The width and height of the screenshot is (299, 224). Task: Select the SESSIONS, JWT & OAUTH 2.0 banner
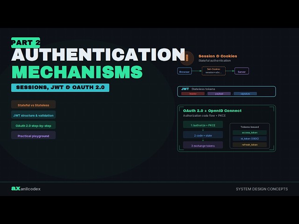pos(60,88)
